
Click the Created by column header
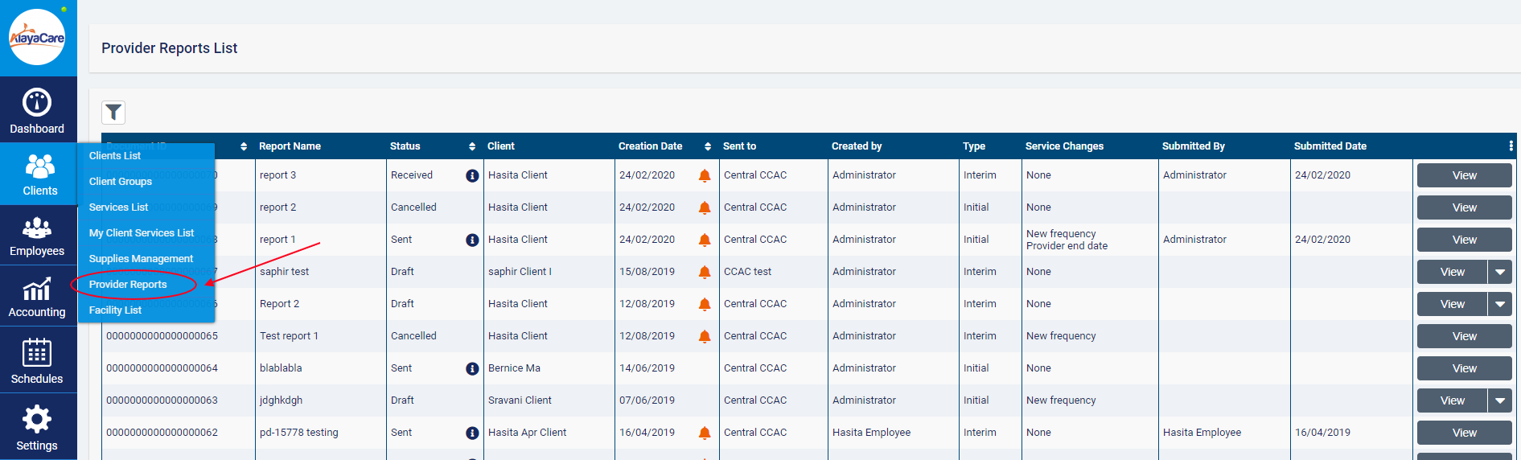click(x=857, y=146)
